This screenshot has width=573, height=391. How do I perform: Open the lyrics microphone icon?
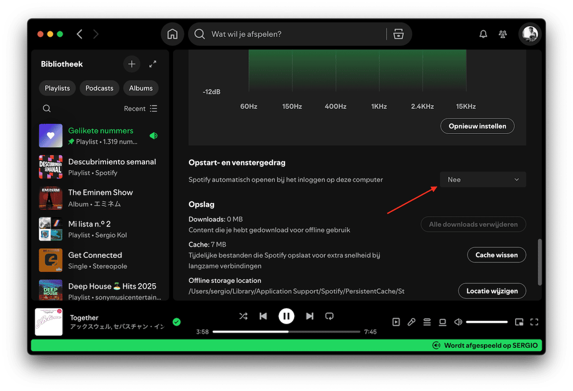(411, 322)
